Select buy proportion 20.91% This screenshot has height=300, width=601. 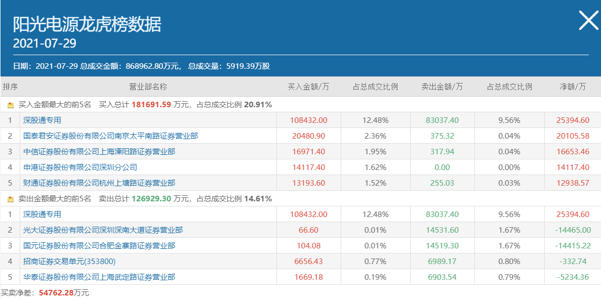[x=258, y=105]
